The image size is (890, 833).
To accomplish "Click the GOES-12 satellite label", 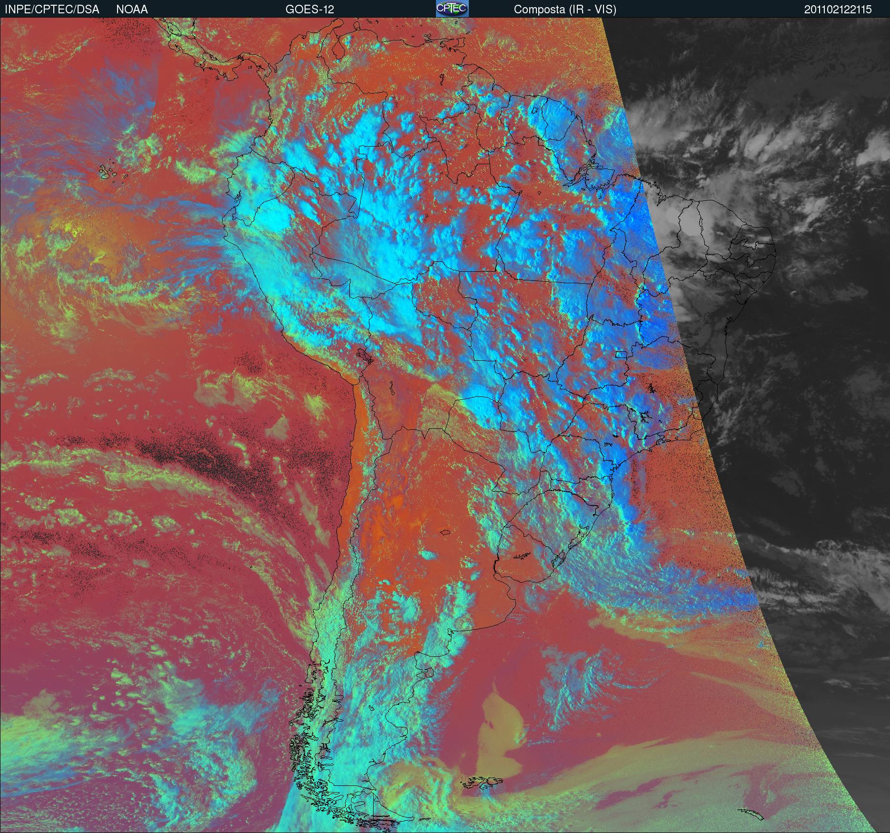I will tap(309, 9).
